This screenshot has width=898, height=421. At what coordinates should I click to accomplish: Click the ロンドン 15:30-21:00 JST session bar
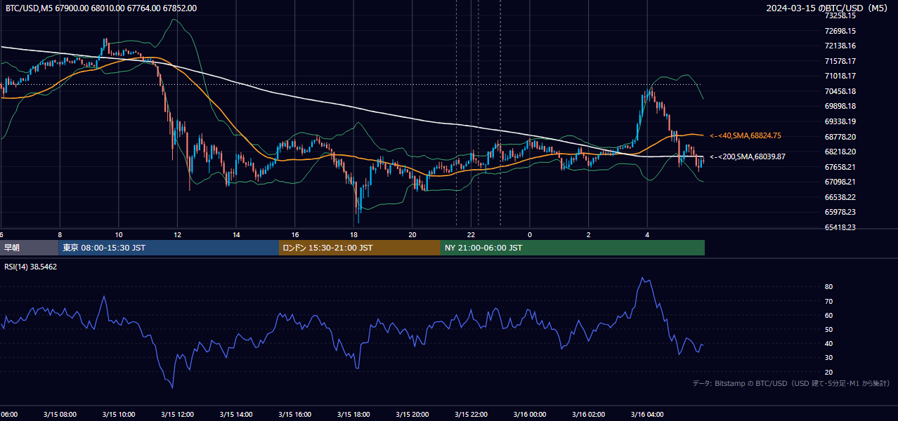(360, 248)
